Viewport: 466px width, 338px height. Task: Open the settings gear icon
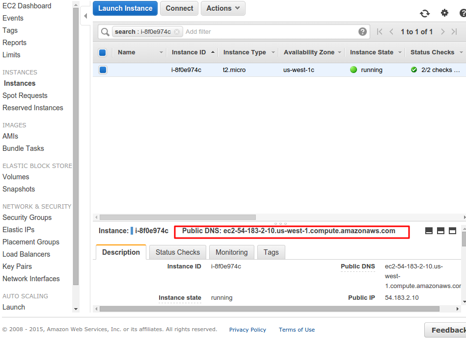pyautogui.click(x=444, y=13)
